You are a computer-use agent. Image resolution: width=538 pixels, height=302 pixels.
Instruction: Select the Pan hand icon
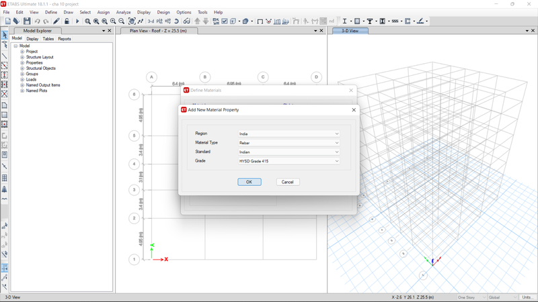click(x=132, y=21)
